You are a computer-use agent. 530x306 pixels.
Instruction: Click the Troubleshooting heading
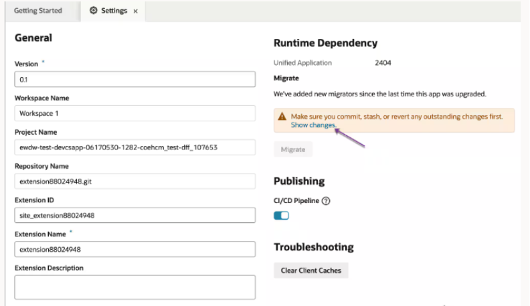point(314,247)
